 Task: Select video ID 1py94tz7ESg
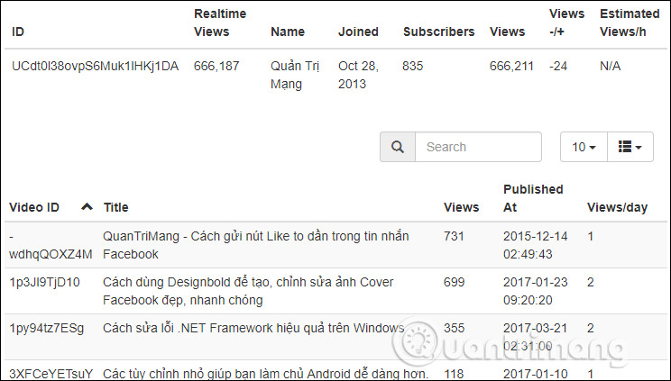tap(47, 329)
